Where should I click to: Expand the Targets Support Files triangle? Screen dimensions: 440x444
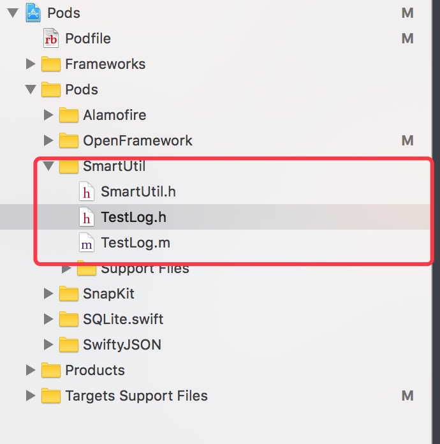click(31, 396)
